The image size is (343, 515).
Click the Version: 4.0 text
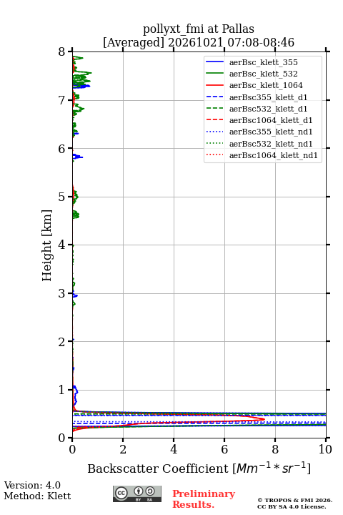pos(32,485)
